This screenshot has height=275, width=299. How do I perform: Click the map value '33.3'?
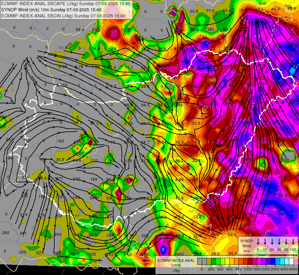(196, 123)
